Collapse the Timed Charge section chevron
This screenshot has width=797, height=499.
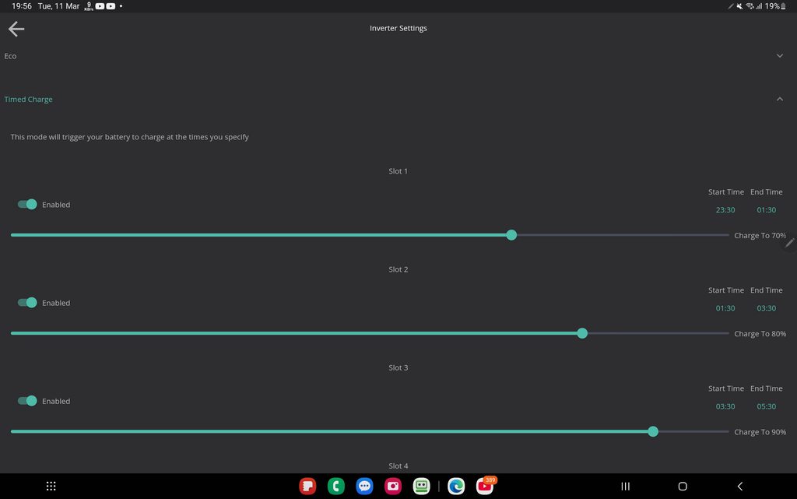(x=780, y=100)
